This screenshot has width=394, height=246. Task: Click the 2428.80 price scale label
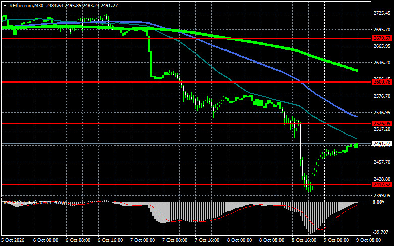(382, 179)
